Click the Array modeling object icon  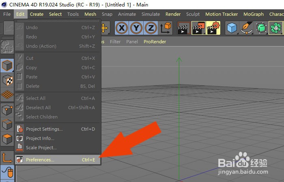275,28
